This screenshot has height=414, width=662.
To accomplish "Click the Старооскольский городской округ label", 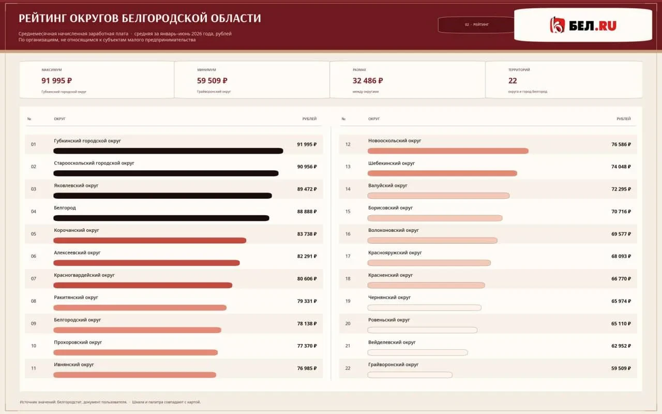I will (94, 163).
